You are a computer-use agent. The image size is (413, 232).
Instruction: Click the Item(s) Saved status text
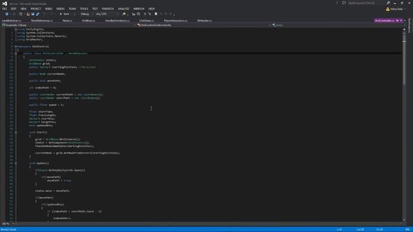8,229
